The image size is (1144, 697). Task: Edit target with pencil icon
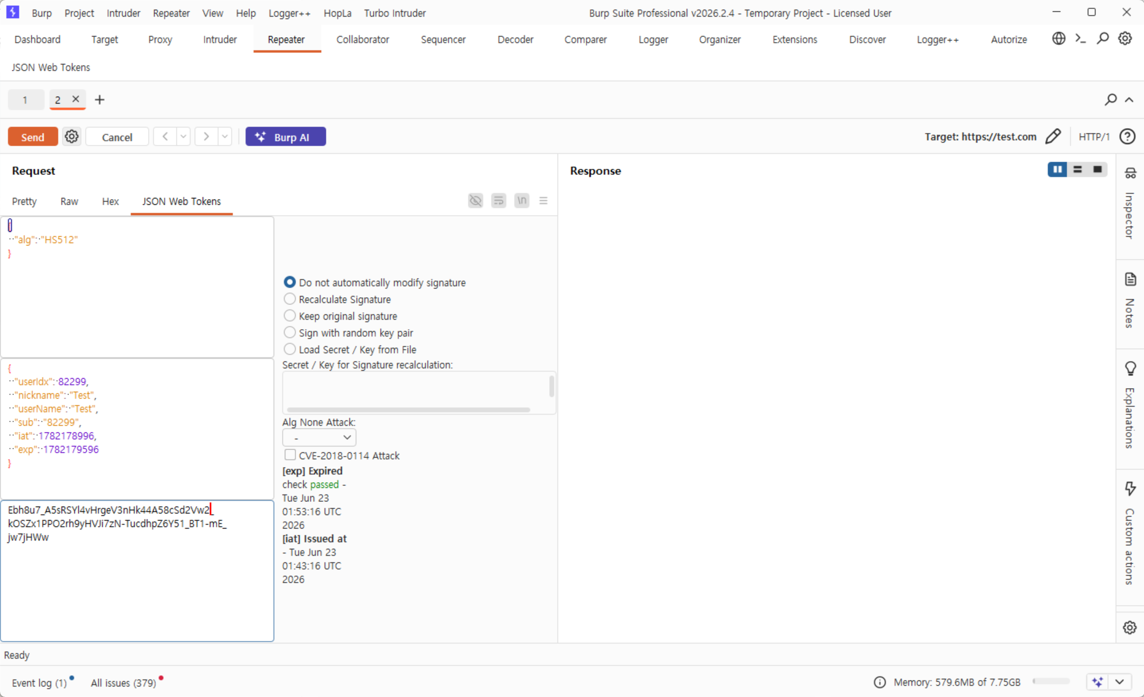click(1053, 137)
